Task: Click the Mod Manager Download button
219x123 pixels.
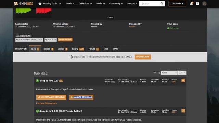Action: point(51,97)
